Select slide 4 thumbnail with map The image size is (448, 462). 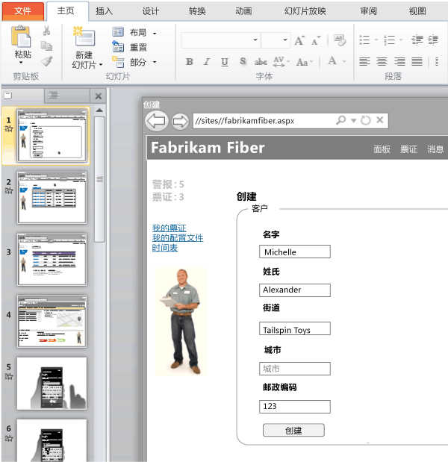52,322
